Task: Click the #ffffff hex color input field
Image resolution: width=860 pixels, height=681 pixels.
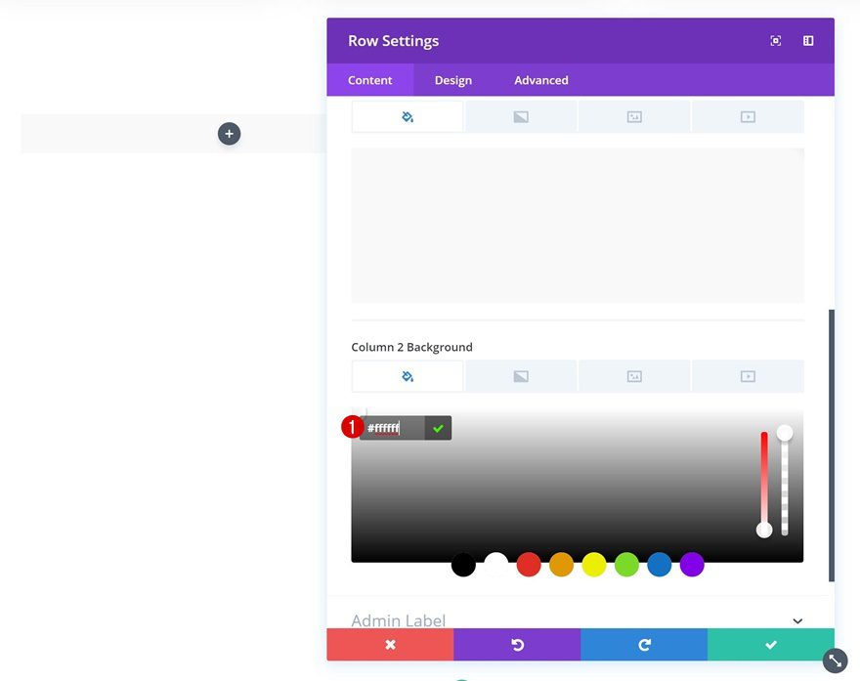Action: pyautogui.click(x=389, y=427)
